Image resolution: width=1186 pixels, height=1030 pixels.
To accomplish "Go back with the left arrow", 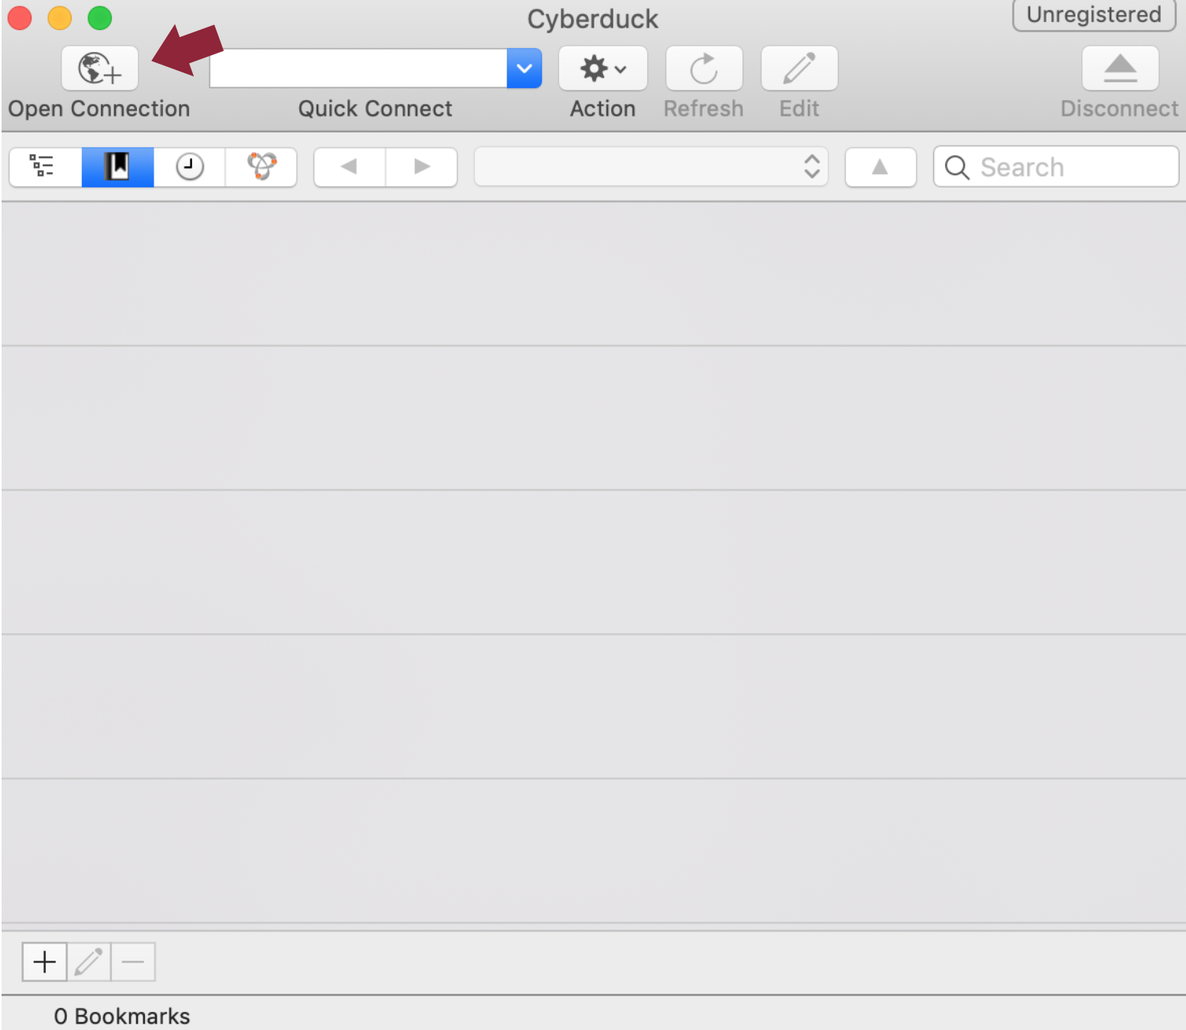I will click(350, 167).
